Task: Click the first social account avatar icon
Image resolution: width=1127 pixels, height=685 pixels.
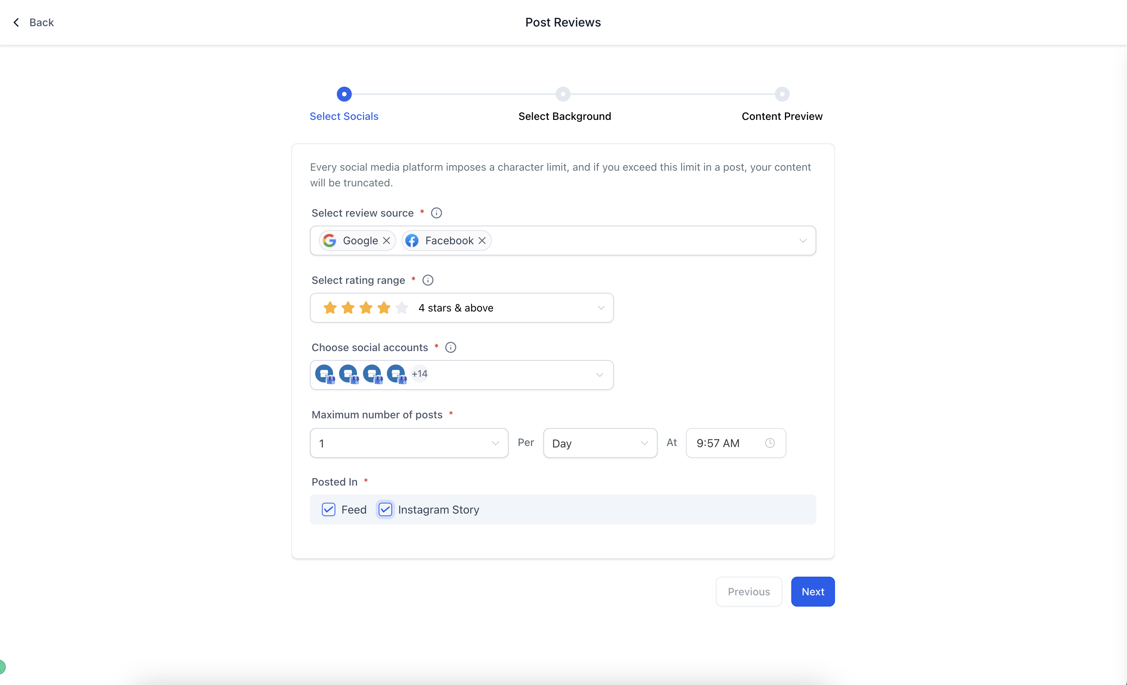Action: [325, 374]
